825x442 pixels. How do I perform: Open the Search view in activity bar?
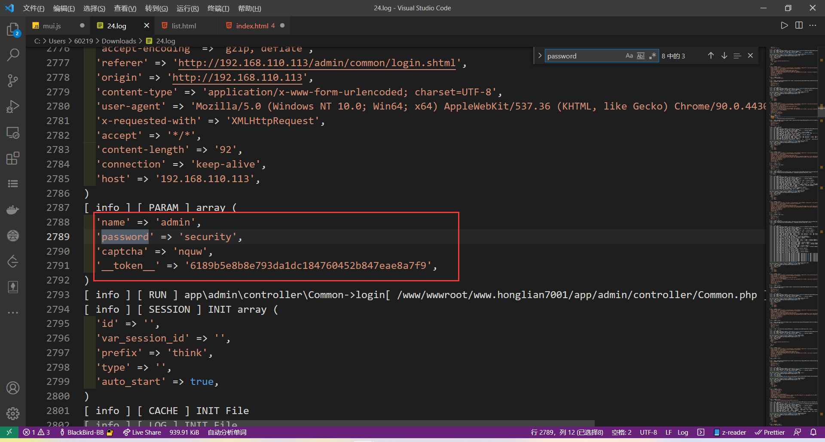tap(13, 55)
